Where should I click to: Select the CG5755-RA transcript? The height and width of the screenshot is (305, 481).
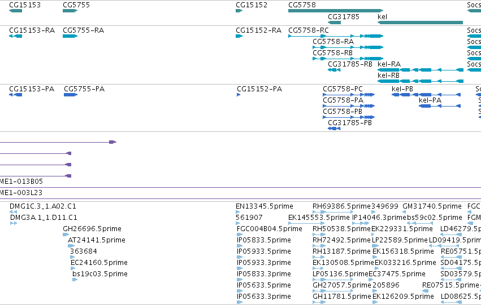coord(70,36)
